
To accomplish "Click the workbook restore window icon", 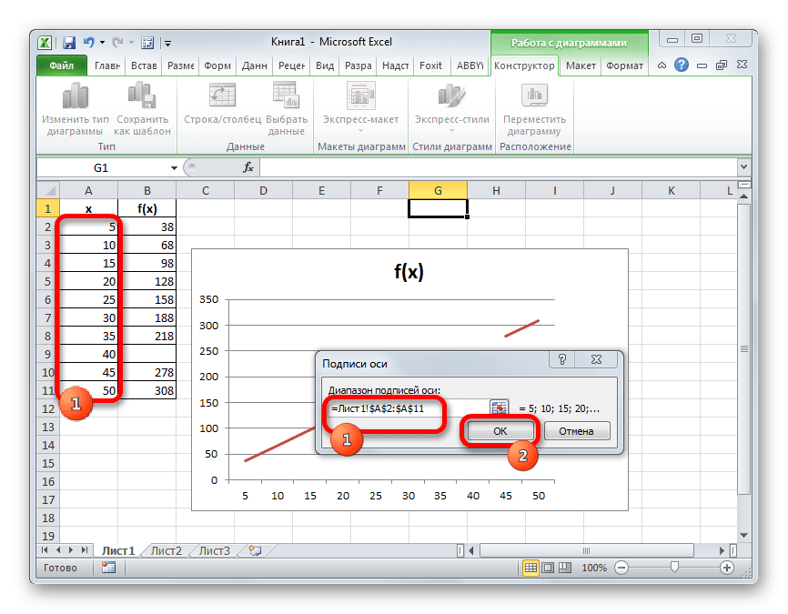I will tap(722, 65).
